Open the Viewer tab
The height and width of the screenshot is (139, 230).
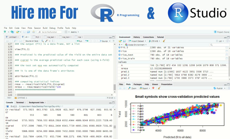click(155, 84)
